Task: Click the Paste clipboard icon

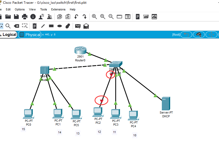Action: tap(68, 17)
